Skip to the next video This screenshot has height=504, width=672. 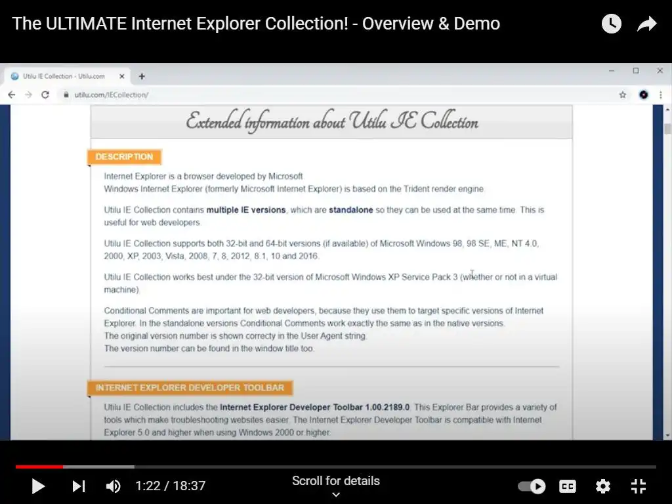(x=79, y=486)
